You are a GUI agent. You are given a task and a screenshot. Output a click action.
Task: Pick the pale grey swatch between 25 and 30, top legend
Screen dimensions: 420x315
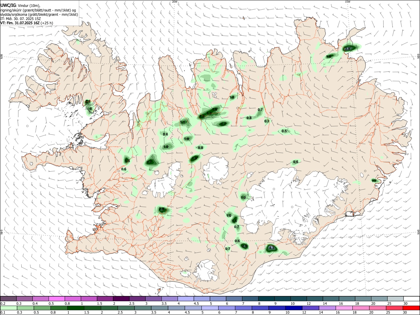395,299
